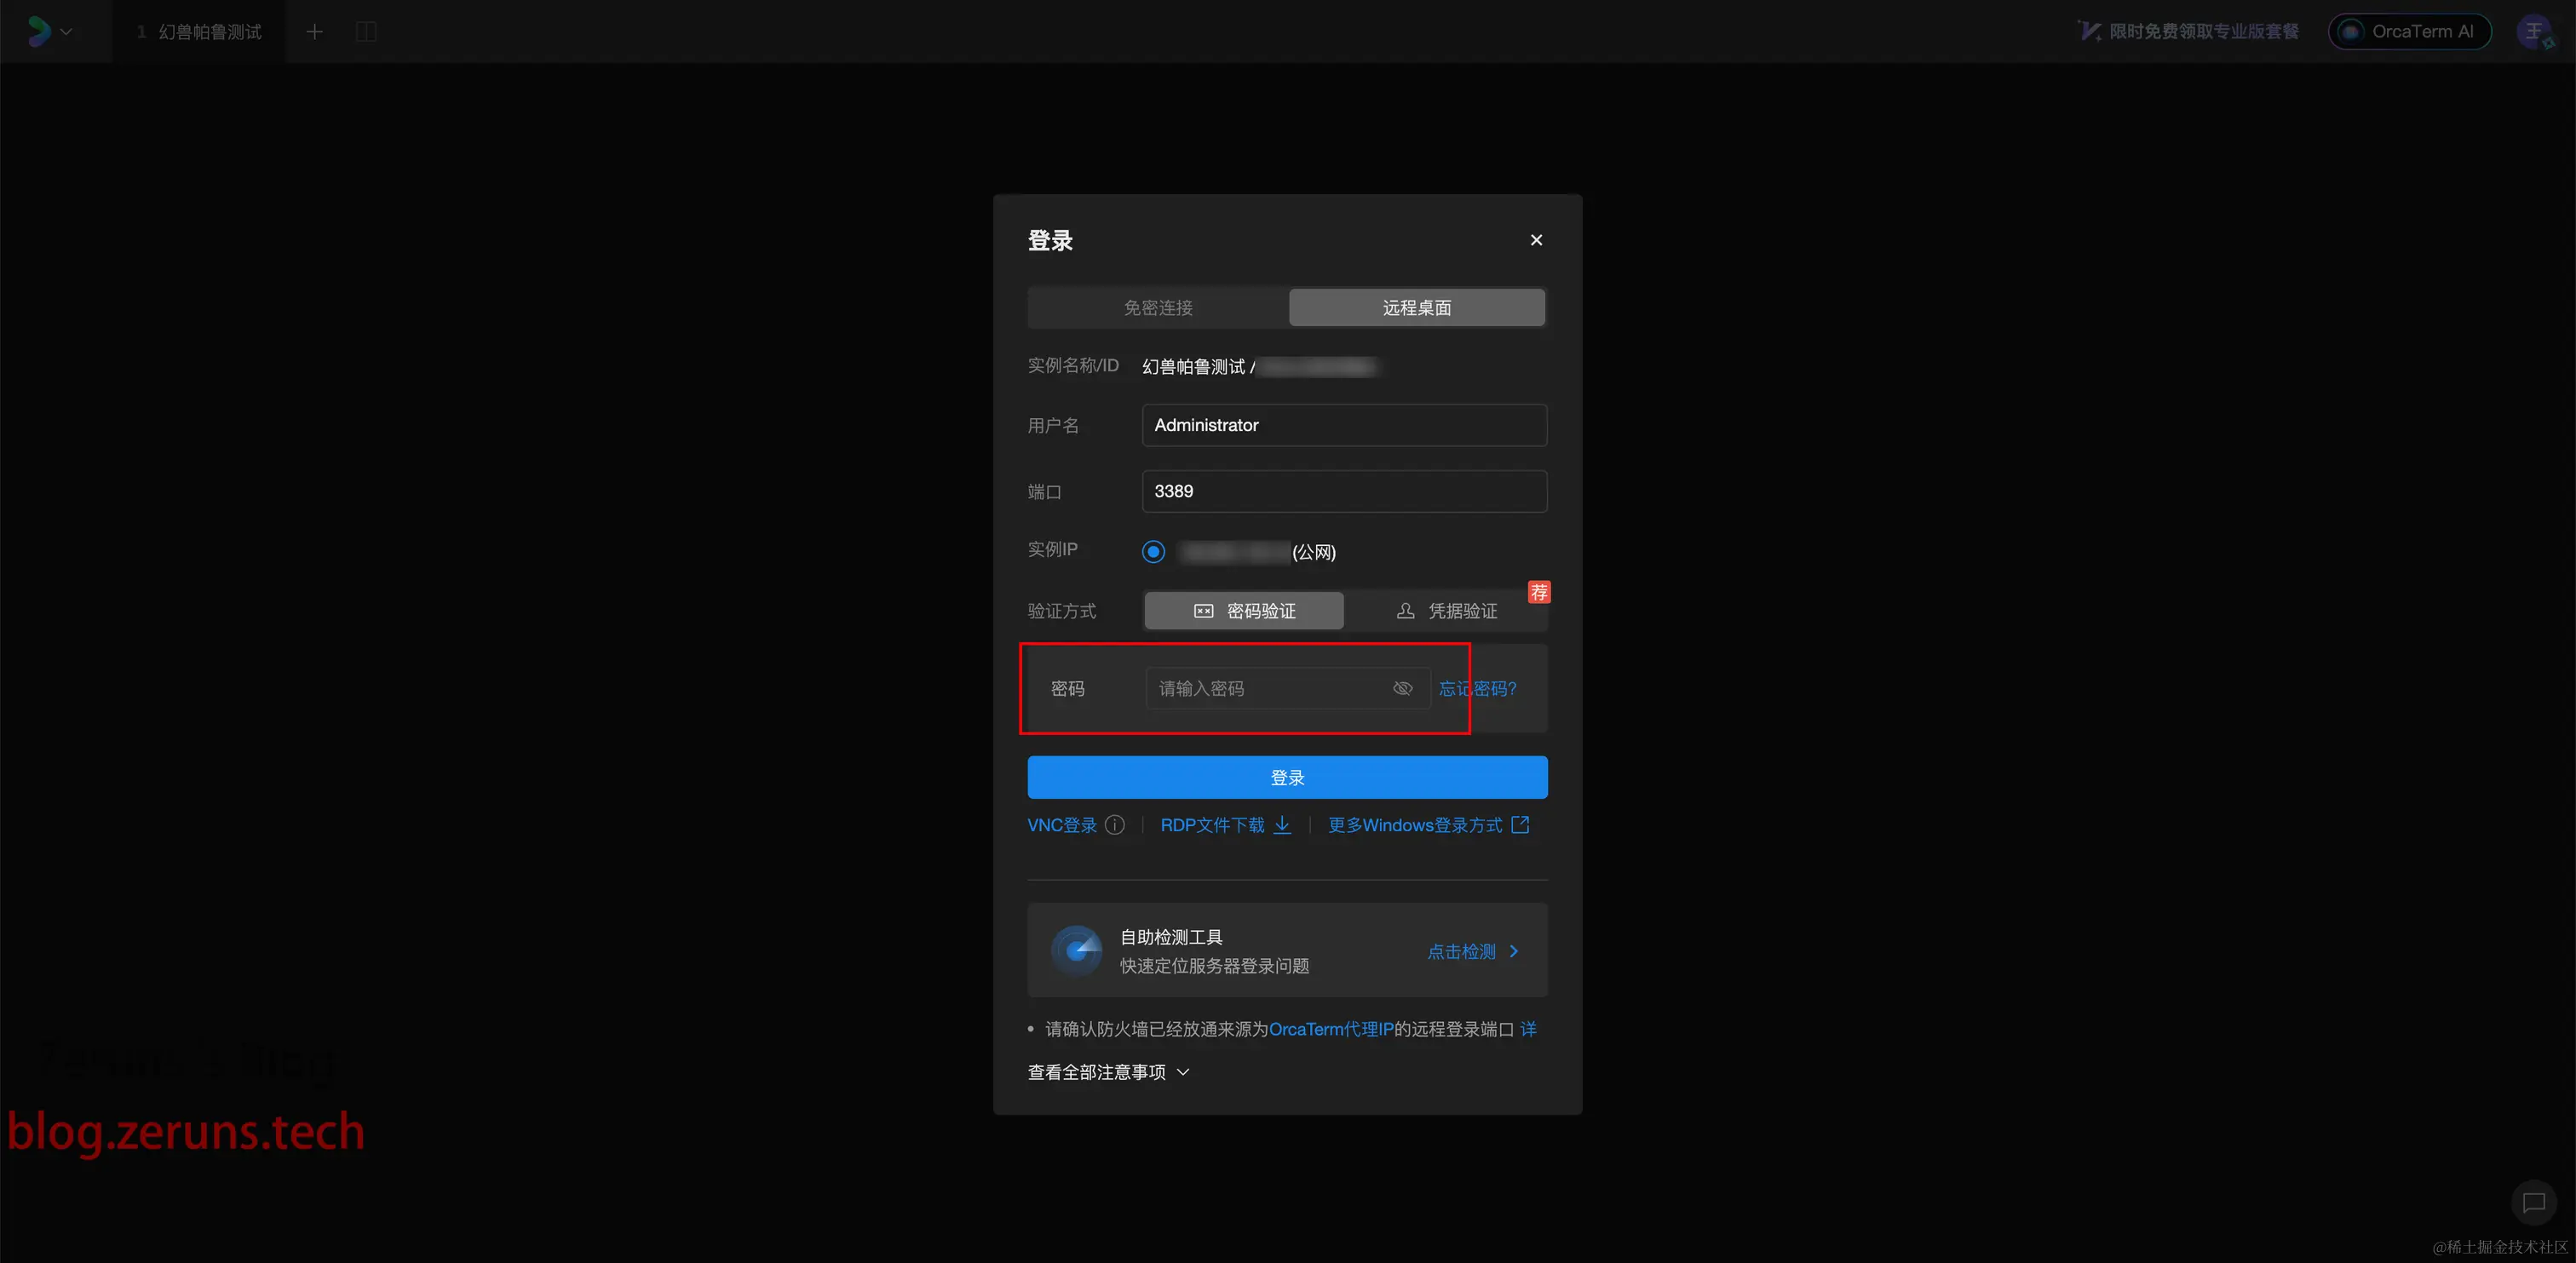Click the password input field
2576x1263 pixels.
(x=1265, y=688)
